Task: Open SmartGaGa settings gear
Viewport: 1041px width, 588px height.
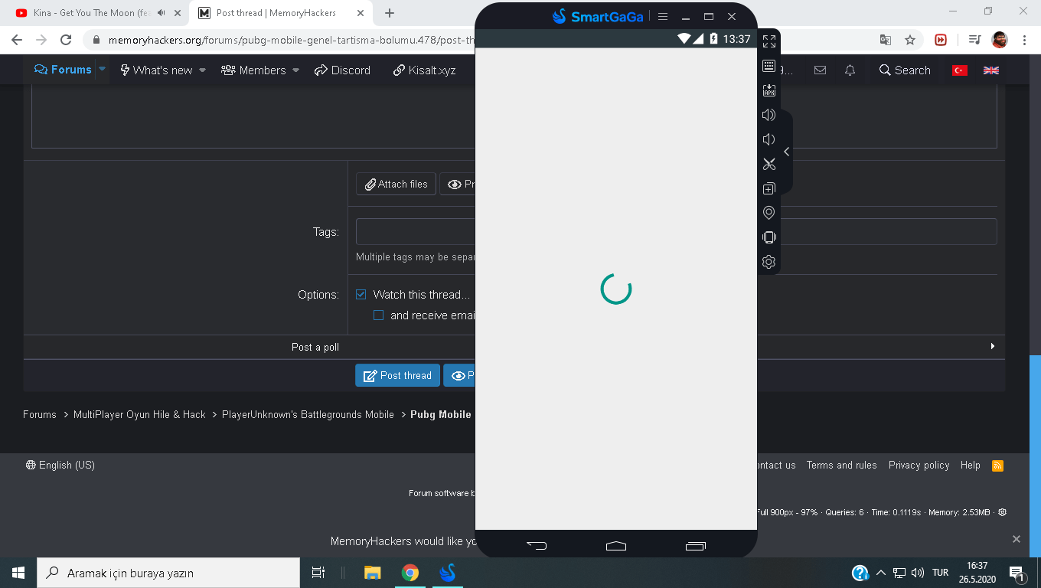Action: 769,262
